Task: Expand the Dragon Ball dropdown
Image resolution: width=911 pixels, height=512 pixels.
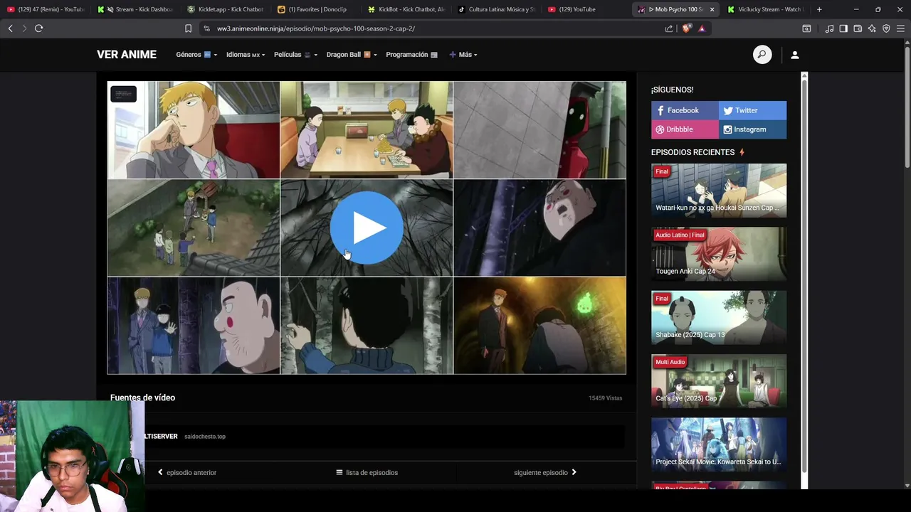Action: (352, 55)
